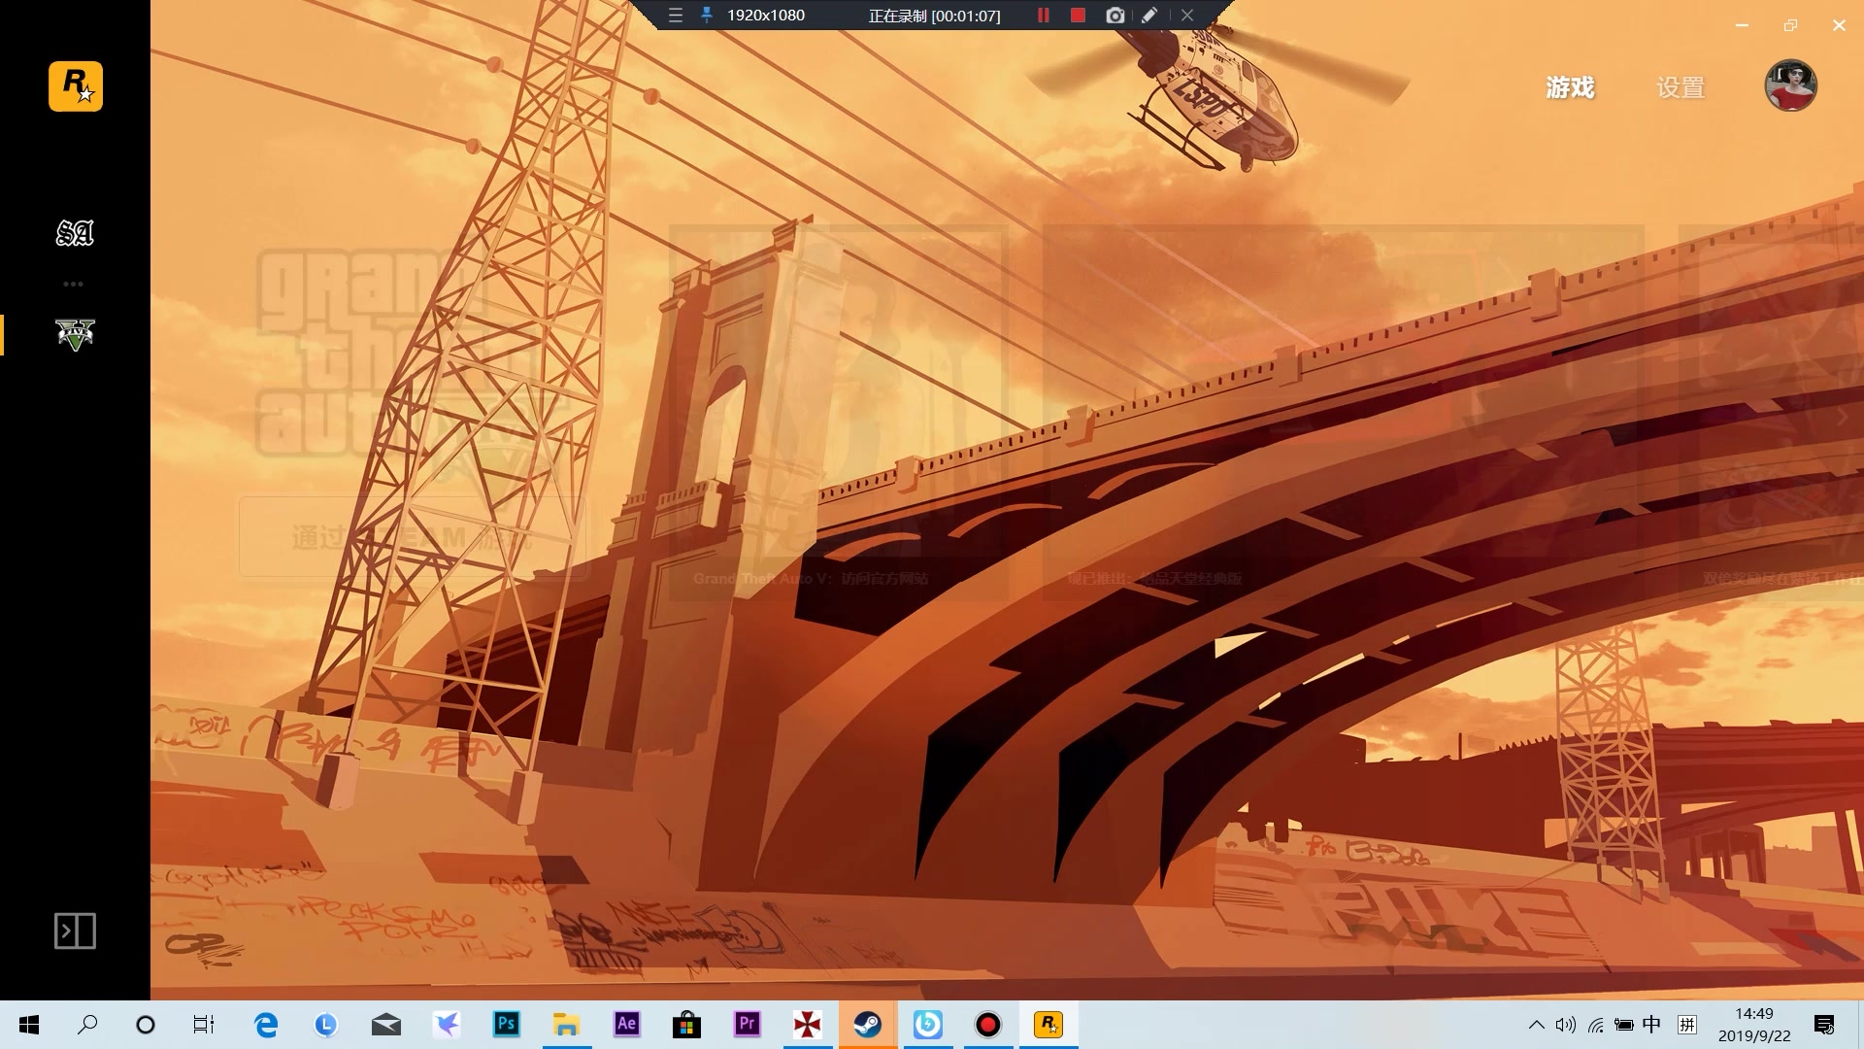Toggle the recorder pin icon
The image size is (1864, 1049).
point(707,16)
